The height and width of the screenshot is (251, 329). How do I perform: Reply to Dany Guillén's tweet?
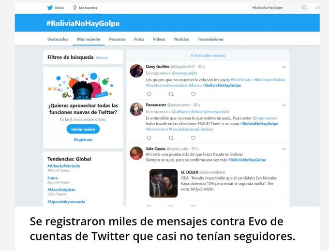149,94
